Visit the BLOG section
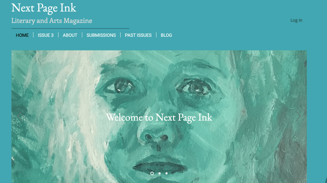This screenshot has width=327, height=183. click(x=166, y=35)
